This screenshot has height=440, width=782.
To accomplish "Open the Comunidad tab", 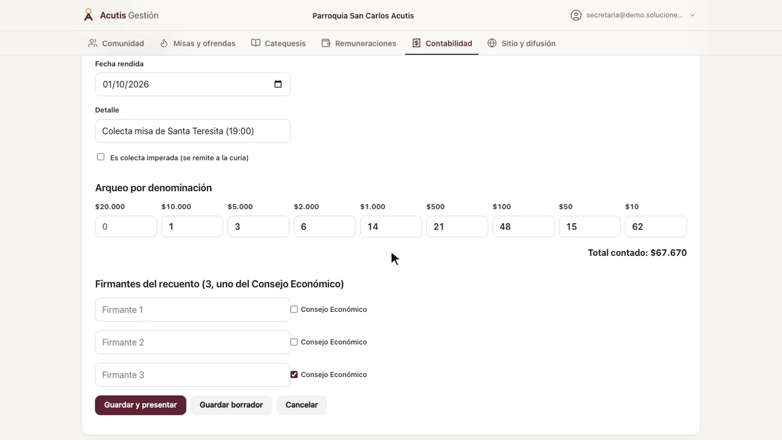I will 116,43.
